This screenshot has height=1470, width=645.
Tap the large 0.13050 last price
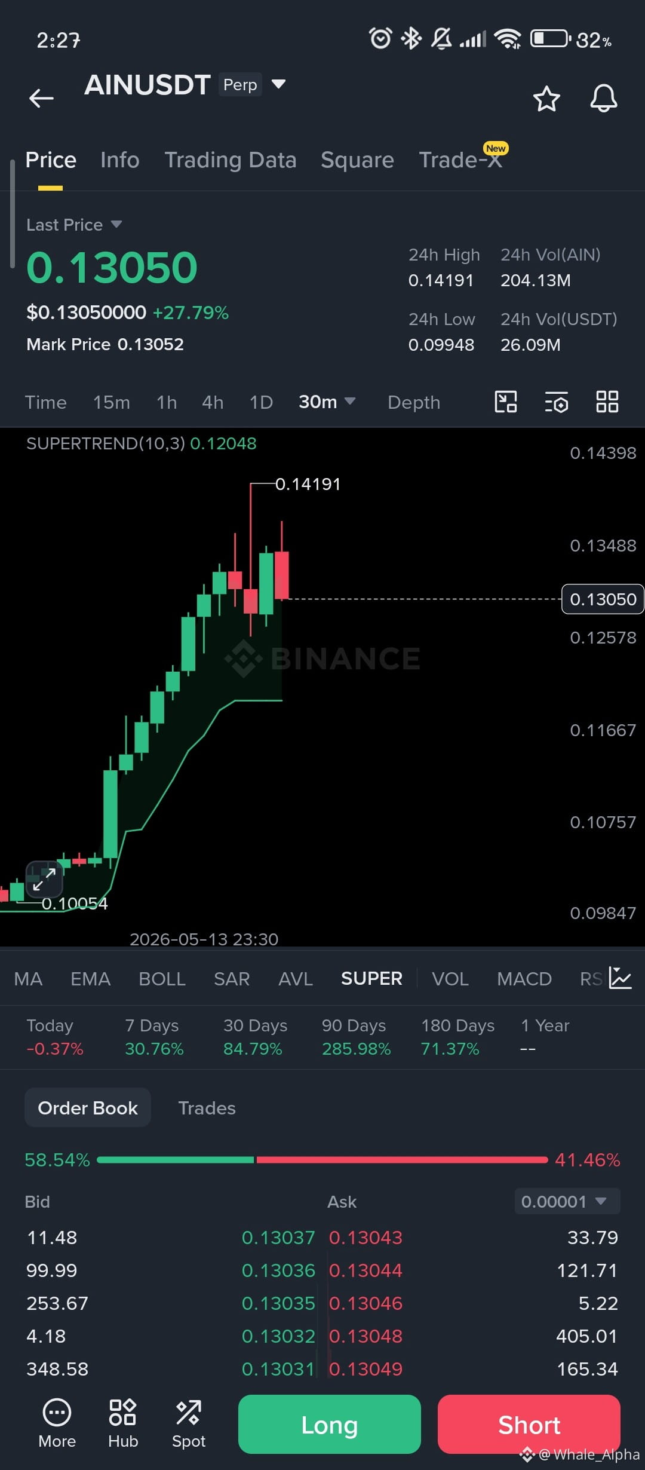pyautogui.click(x=112, y=267)
